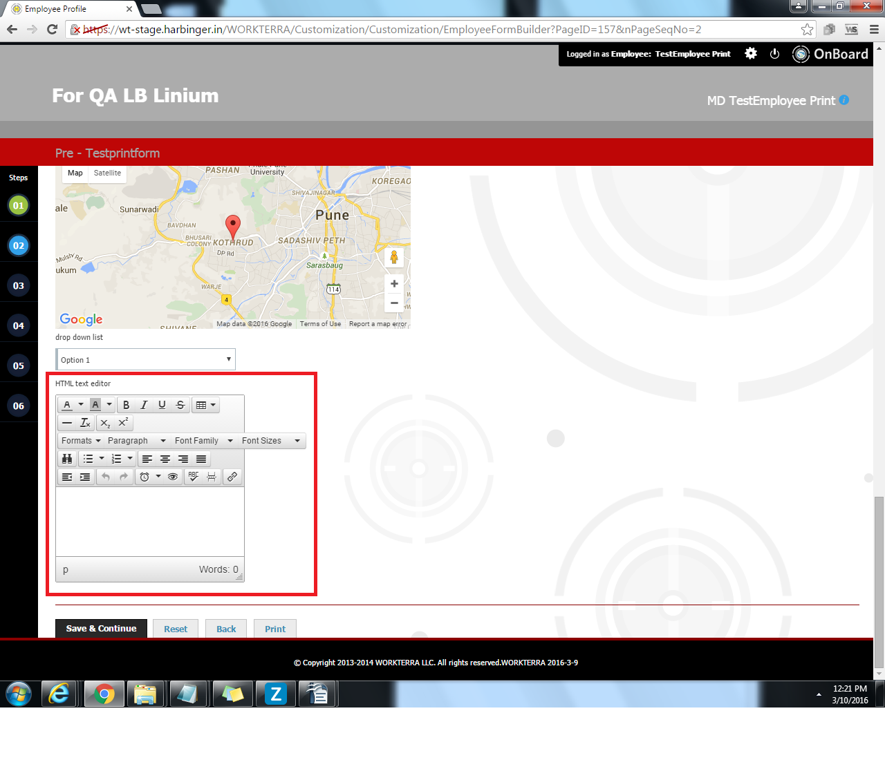Open the Font Sizes dropdown

point(270,441)
